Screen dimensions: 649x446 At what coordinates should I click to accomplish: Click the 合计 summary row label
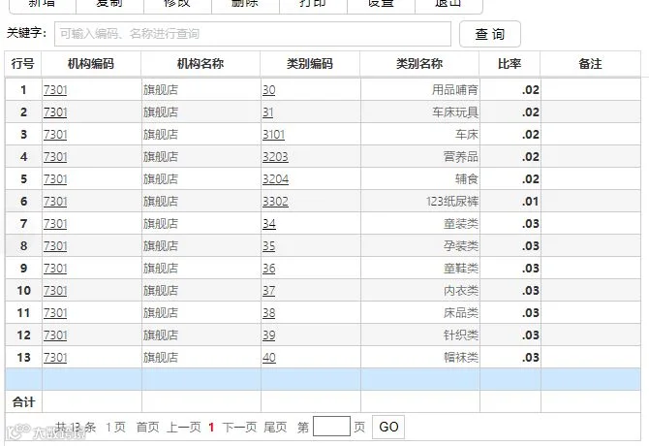click(x=23, y=402)
